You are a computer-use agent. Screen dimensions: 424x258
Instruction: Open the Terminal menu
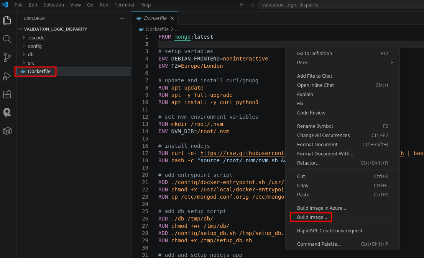[x=124, y=5]
